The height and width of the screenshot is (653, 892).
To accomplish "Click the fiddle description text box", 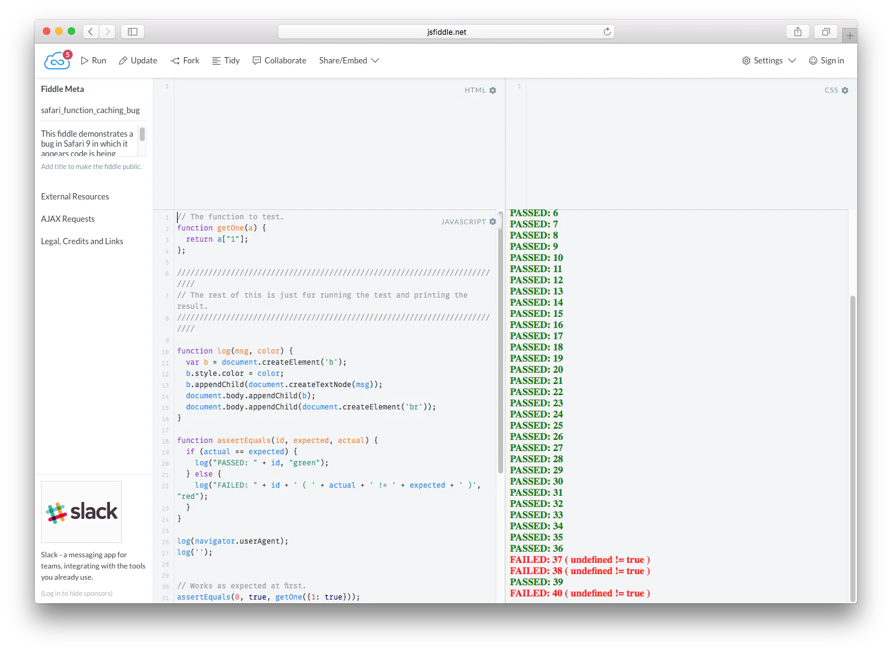I will point(89,142).
